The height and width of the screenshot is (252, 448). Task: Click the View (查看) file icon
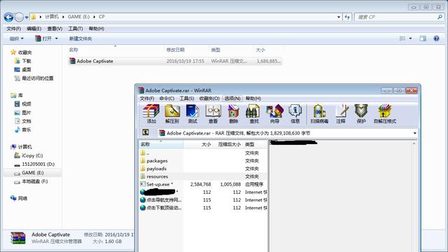[x=213, y=113]
